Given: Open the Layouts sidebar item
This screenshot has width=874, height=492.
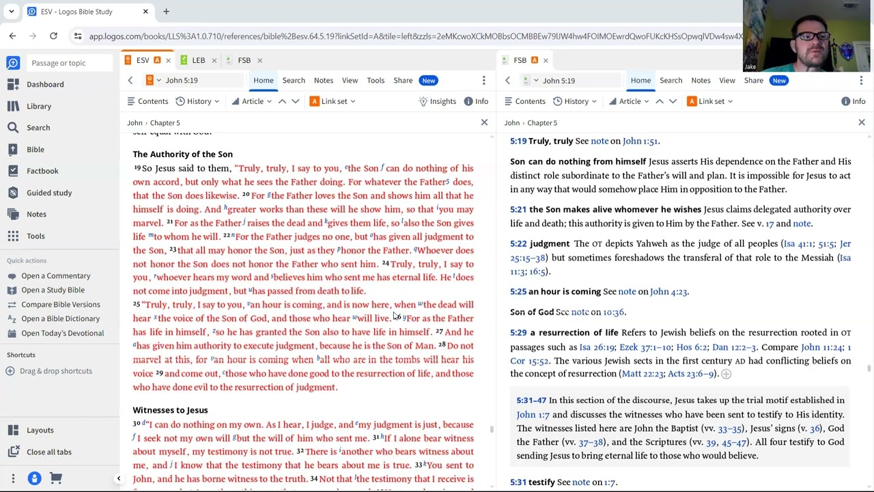Looking at the screenshot, I should point(40,430).
